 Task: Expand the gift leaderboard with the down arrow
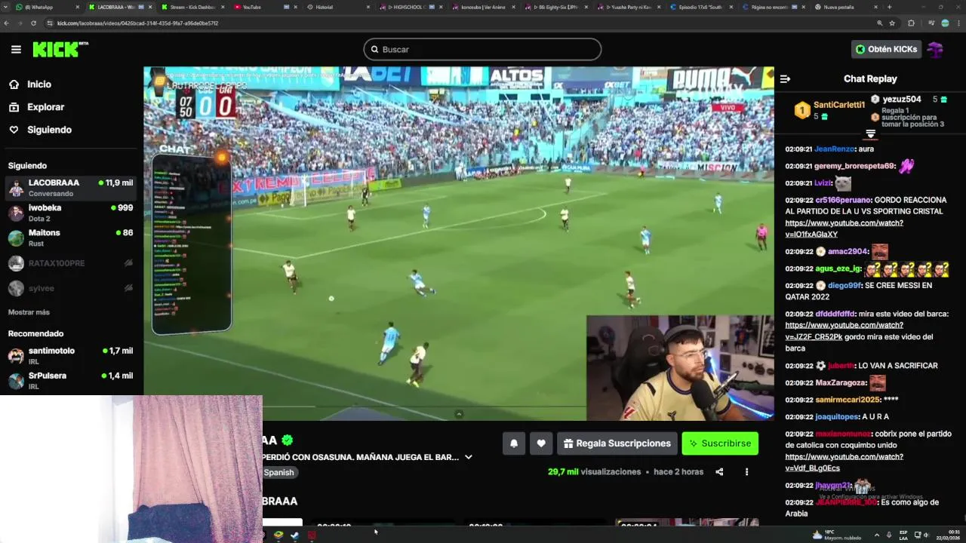[x=870, y=134]
